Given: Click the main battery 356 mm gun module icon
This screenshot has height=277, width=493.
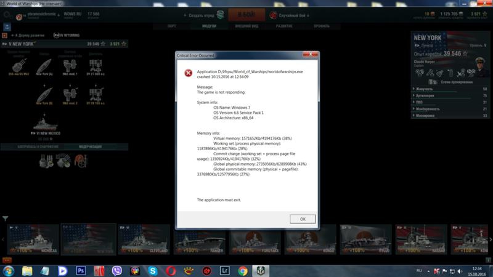Looking at the screenshot, I should click(x=18, y=65).
